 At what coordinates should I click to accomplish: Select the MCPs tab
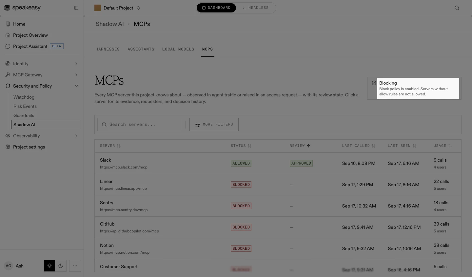(207, 49)
